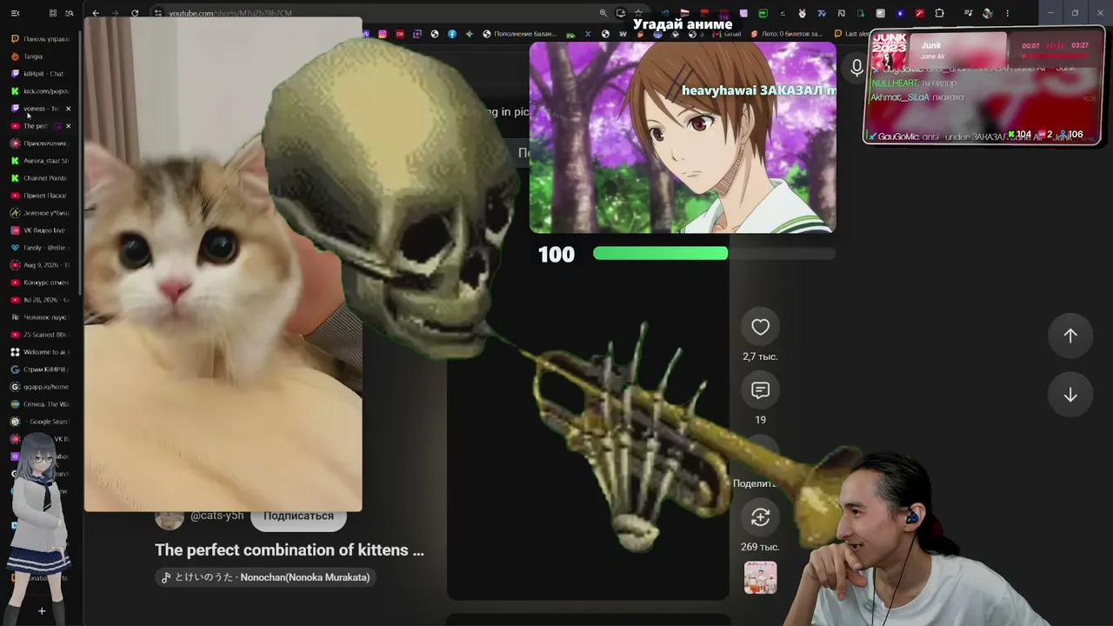Go to previous short with up arrow

click(x=1070, y=336)
